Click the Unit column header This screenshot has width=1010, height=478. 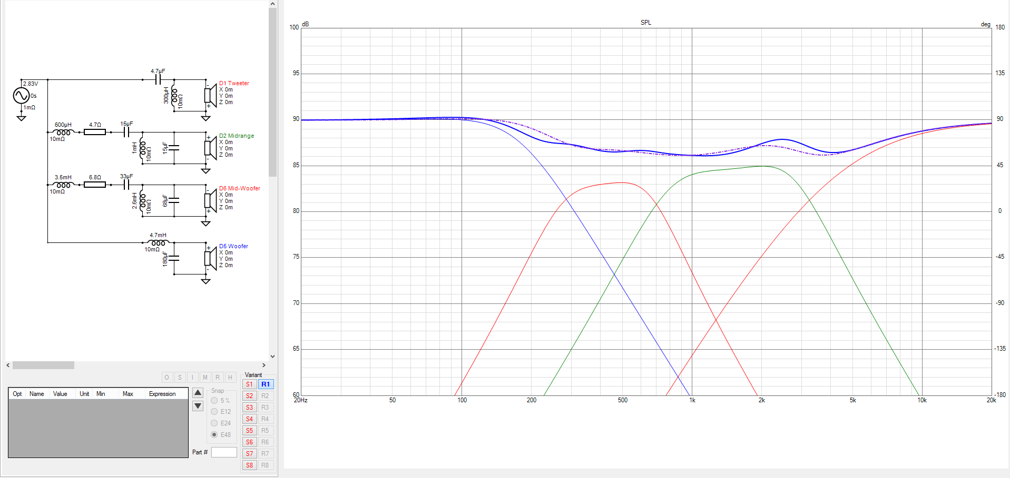click(84, 394)
